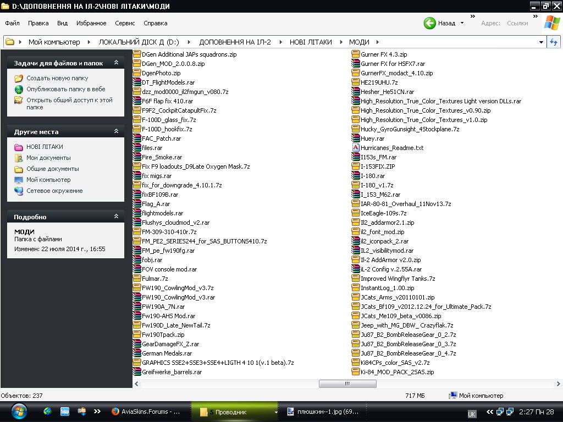Expand the address bar history dropdown
The height and width of the screenshot is (422, 563).
[541, 42]
